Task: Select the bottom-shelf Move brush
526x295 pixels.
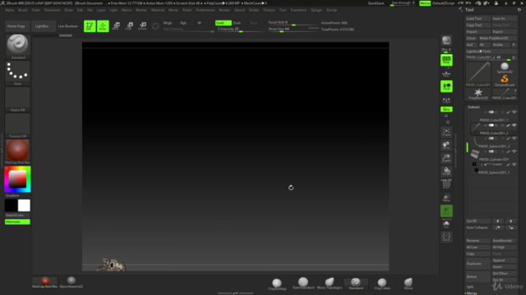Action: click(408, 284)
